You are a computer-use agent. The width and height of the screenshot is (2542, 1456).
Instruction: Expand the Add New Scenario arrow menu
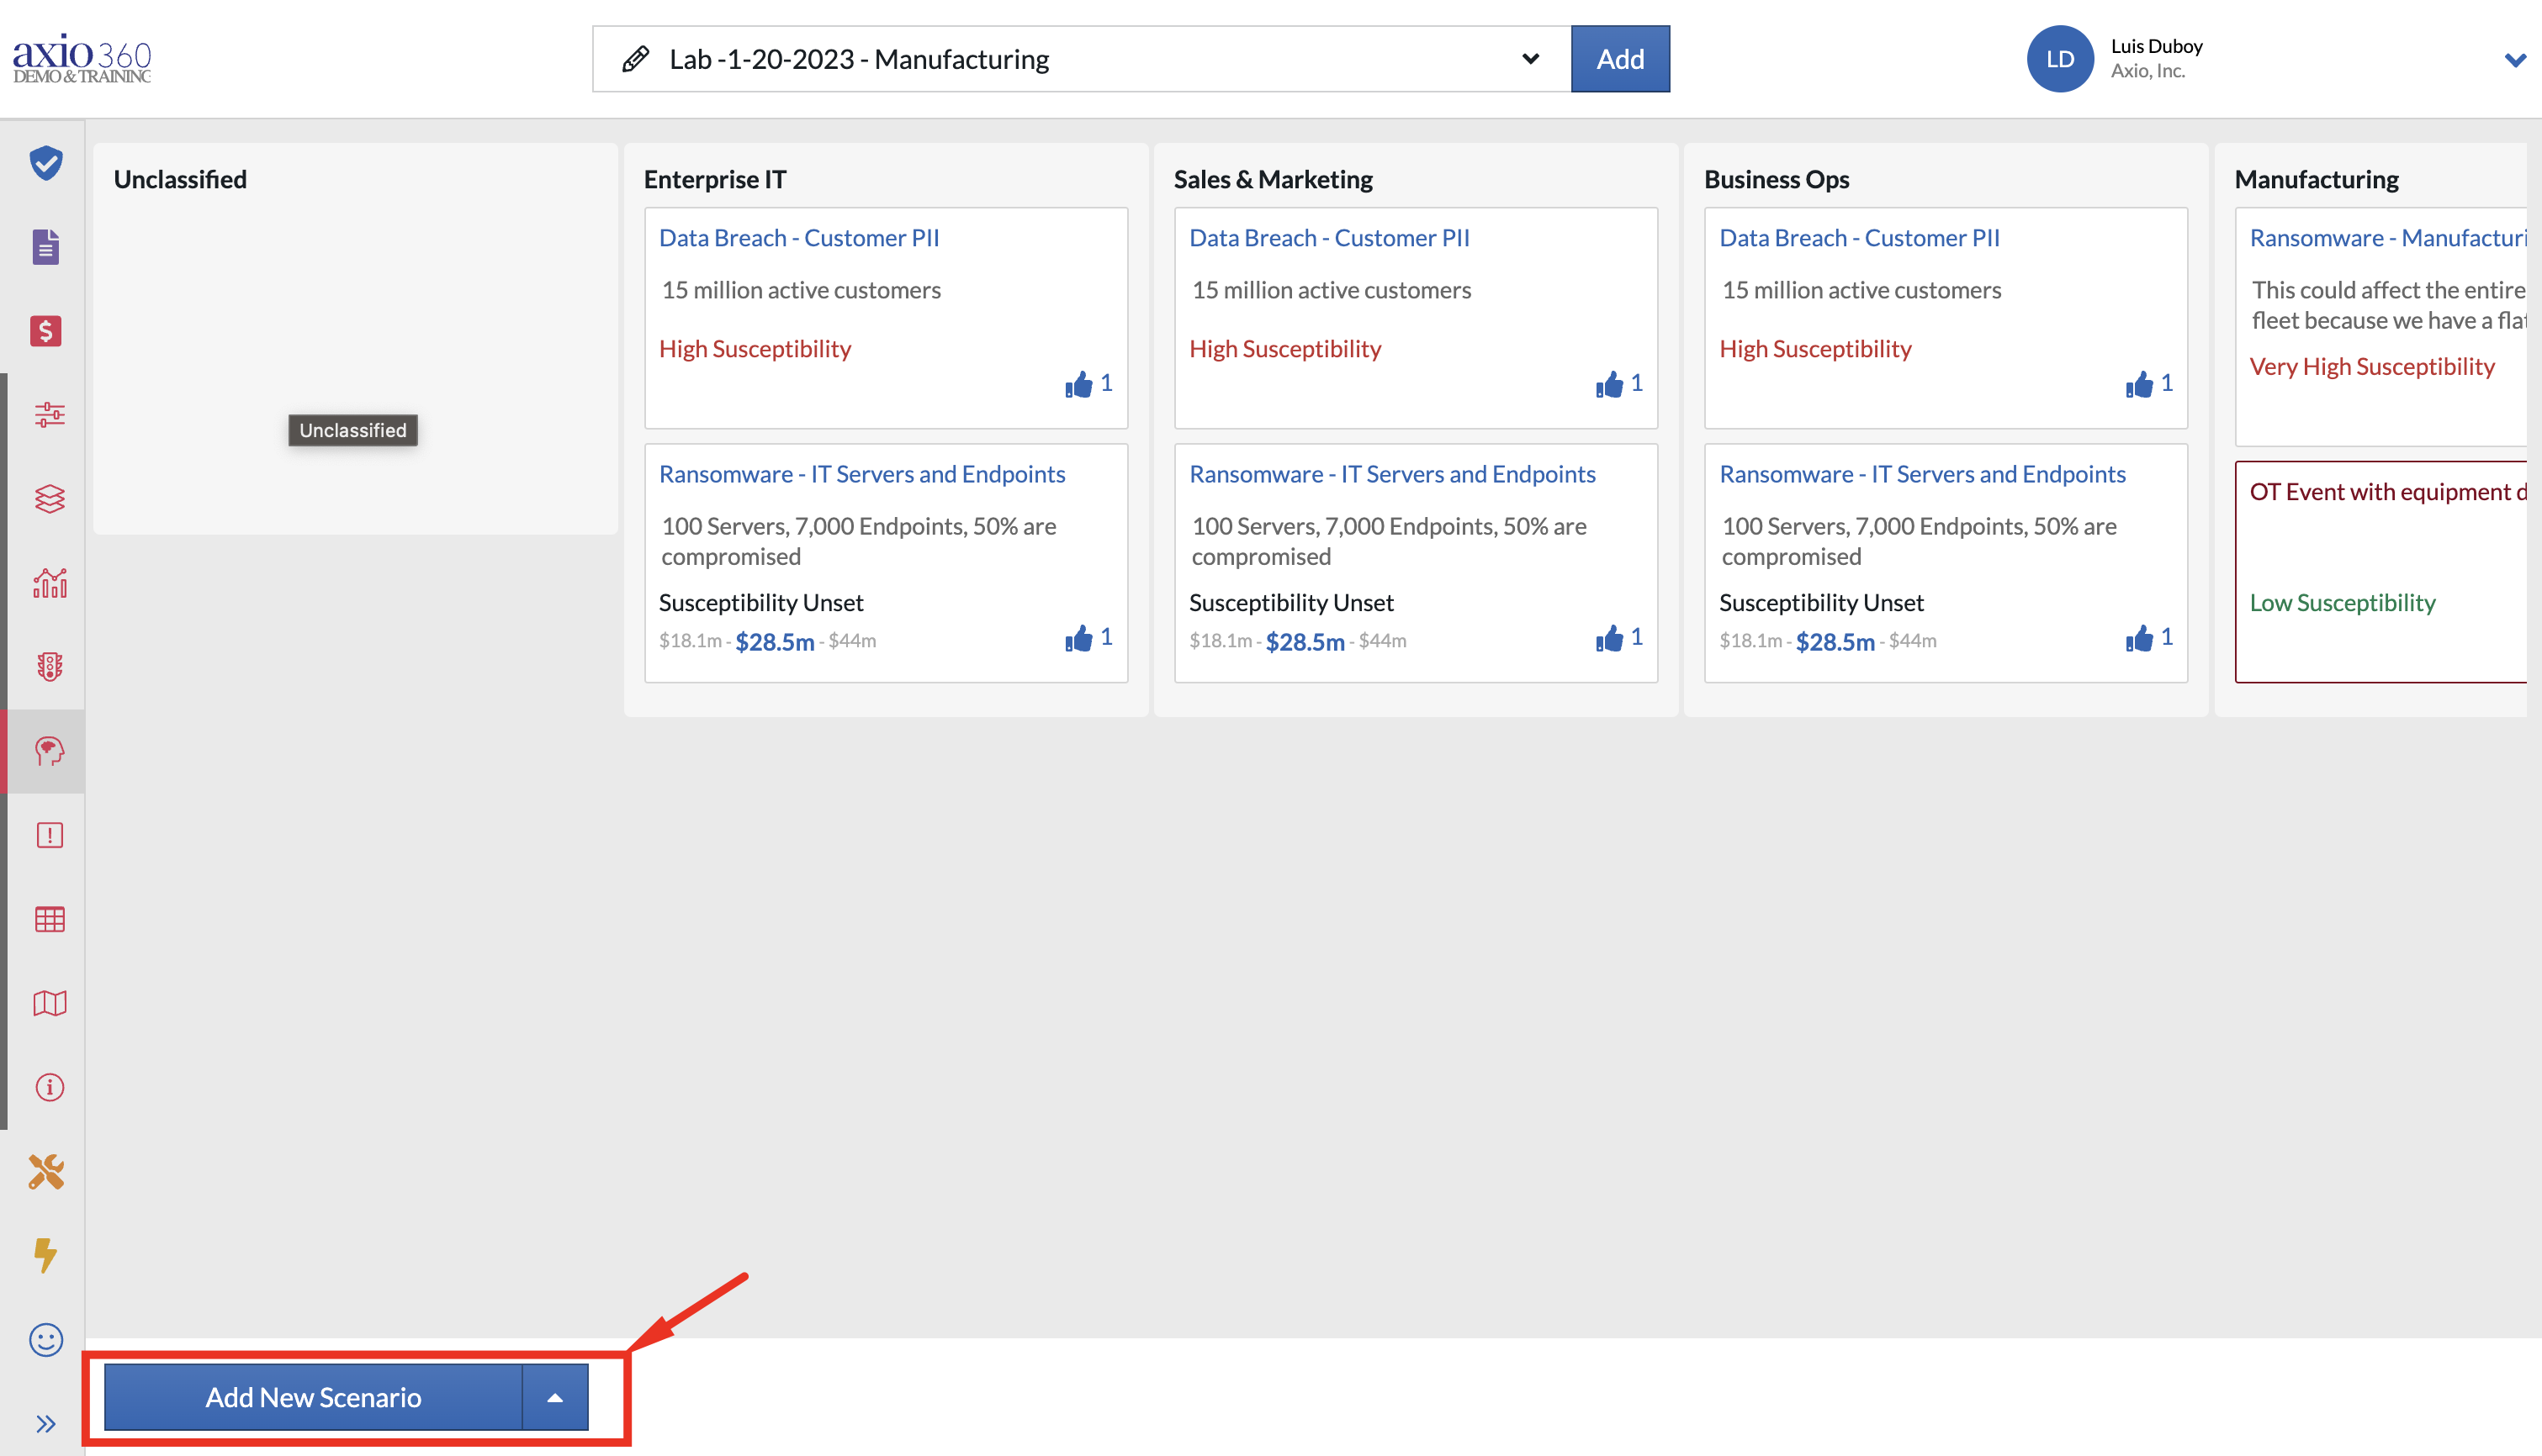pos(555,1397)
